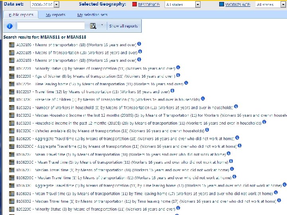Switch to the My selection sets tab
The height and width of the screenshot is (215, 287).
tap(92, 15)
